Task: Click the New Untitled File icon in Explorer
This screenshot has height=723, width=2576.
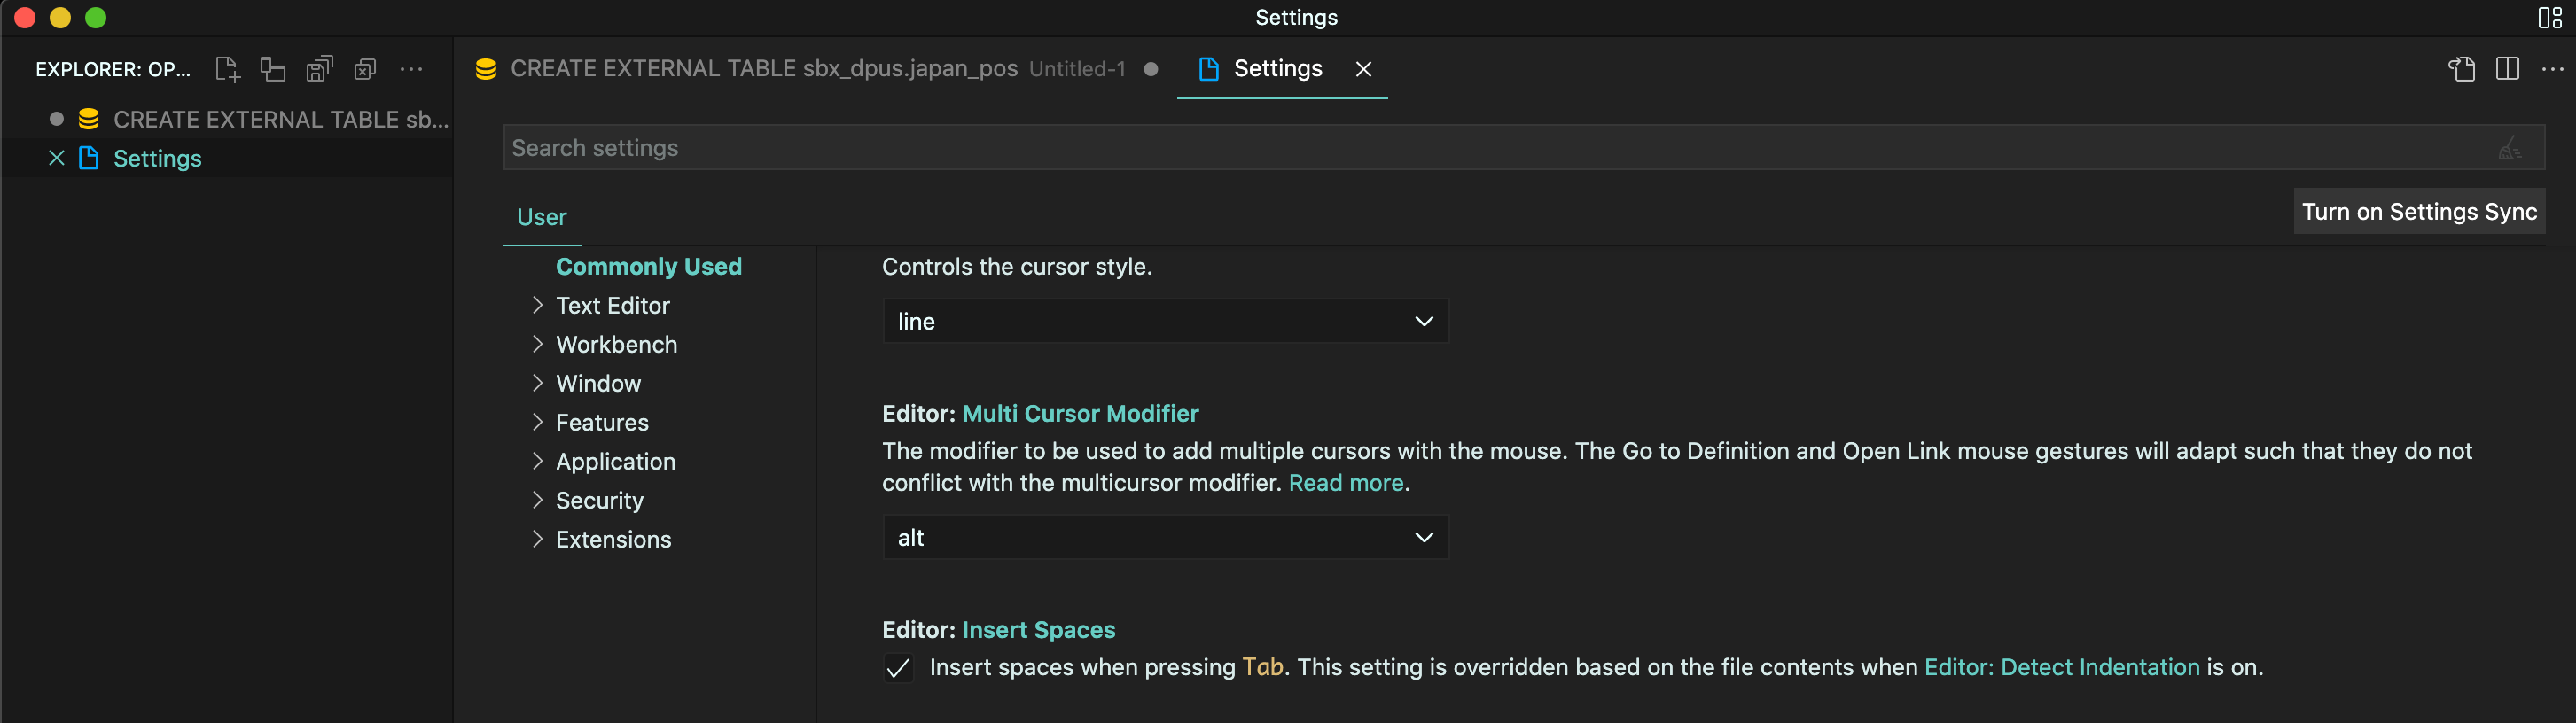Action: (227, 69)
